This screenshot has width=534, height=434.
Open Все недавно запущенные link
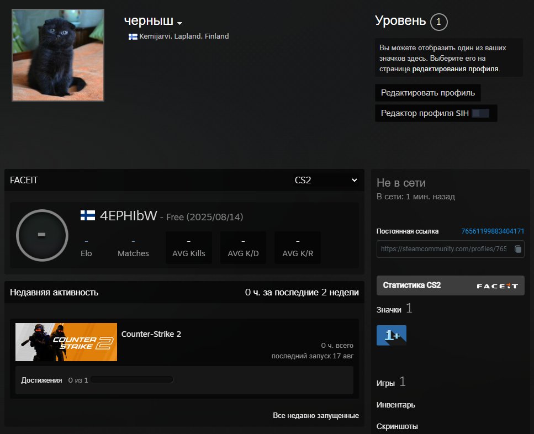click(x=315, y=415)
